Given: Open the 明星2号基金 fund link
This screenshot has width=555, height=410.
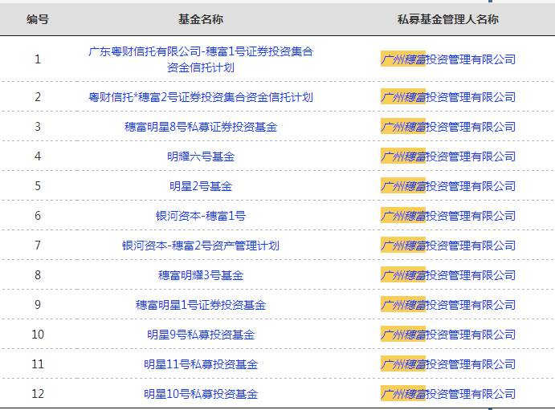Looking at the screenshot, I should [201, 186].
